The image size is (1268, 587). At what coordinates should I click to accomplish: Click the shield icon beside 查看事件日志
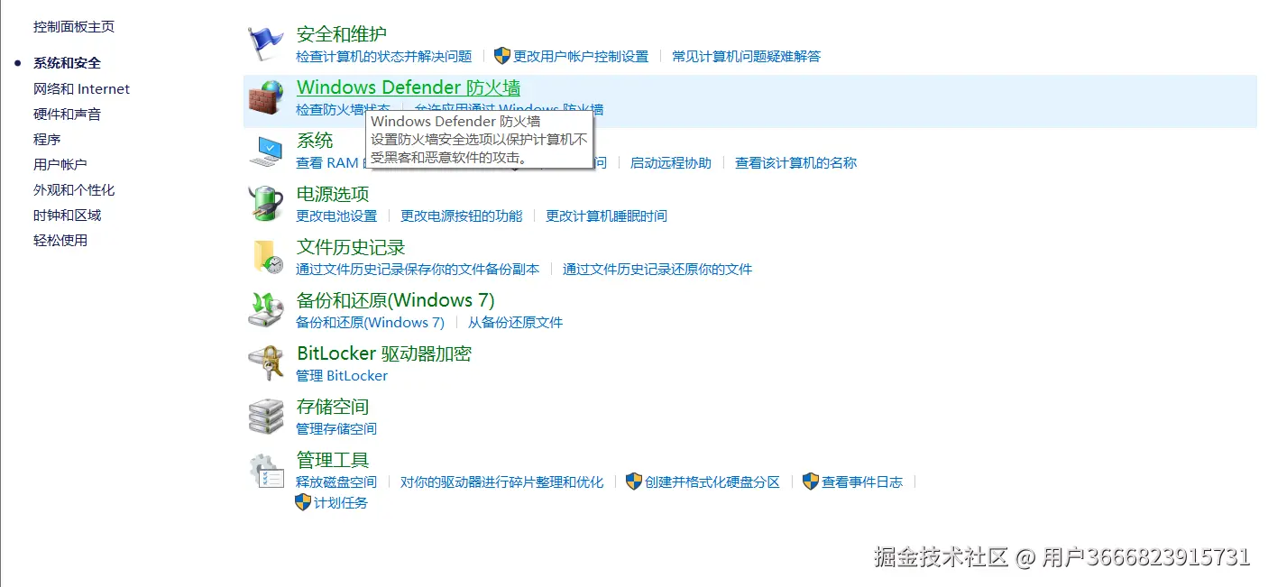[x=811, y=482]
